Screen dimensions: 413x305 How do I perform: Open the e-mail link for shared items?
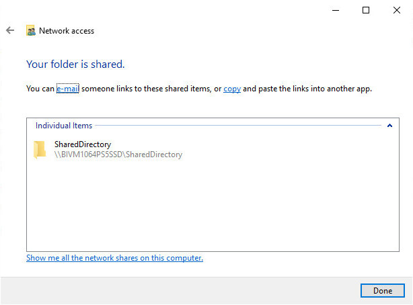[x=67, y=89]
